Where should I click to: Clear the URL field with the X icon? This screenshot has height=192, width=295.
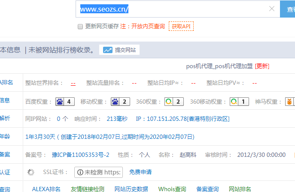(x=272, y=9)
